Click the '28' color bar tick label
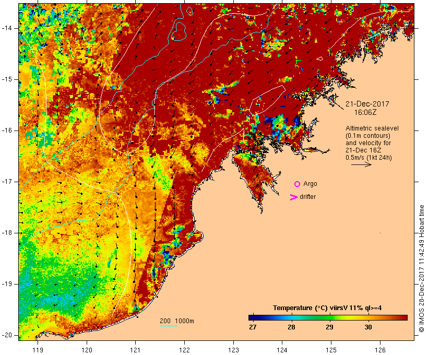Screen dimensions: 428x355 (292, 327)
